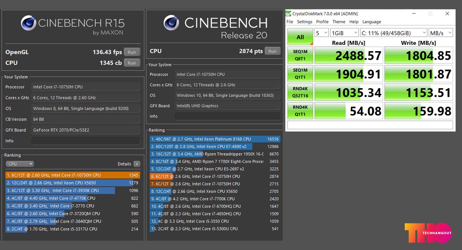The height and width of the screenshot is (250, 462).
Task: Click the 1035.34 random read result
Action: (x=349, y=92)
